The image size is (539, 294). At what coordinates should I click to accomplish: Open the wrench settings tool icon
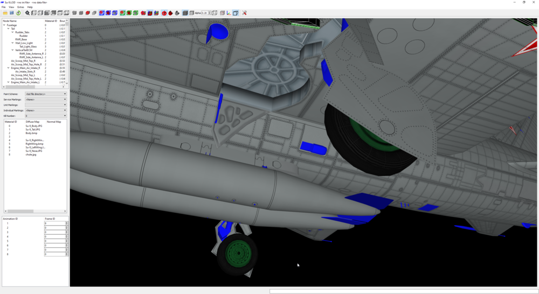click(x=244, y=13)
